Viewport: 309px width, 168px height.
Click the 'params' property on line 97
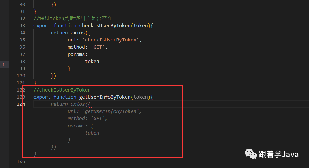(x=76, y=55)
